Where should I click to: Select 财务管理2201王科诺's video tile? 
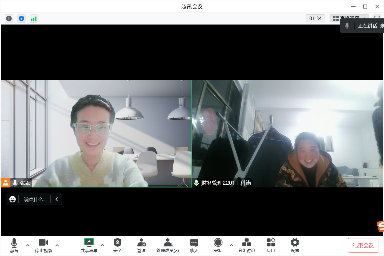(287, 134)
